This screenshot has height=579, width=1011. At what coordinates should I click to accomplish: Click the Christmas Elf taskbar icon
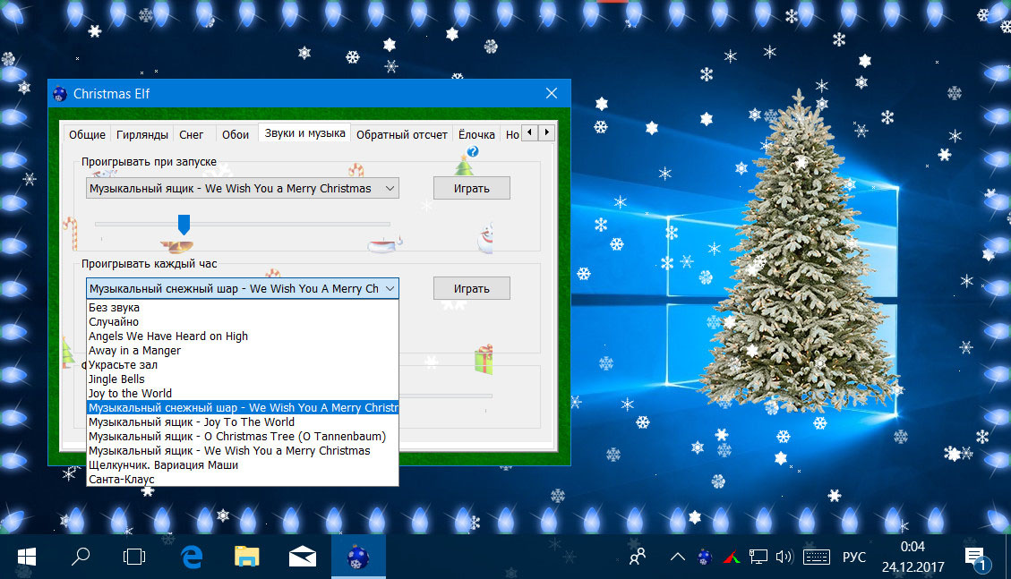[358, 557]
